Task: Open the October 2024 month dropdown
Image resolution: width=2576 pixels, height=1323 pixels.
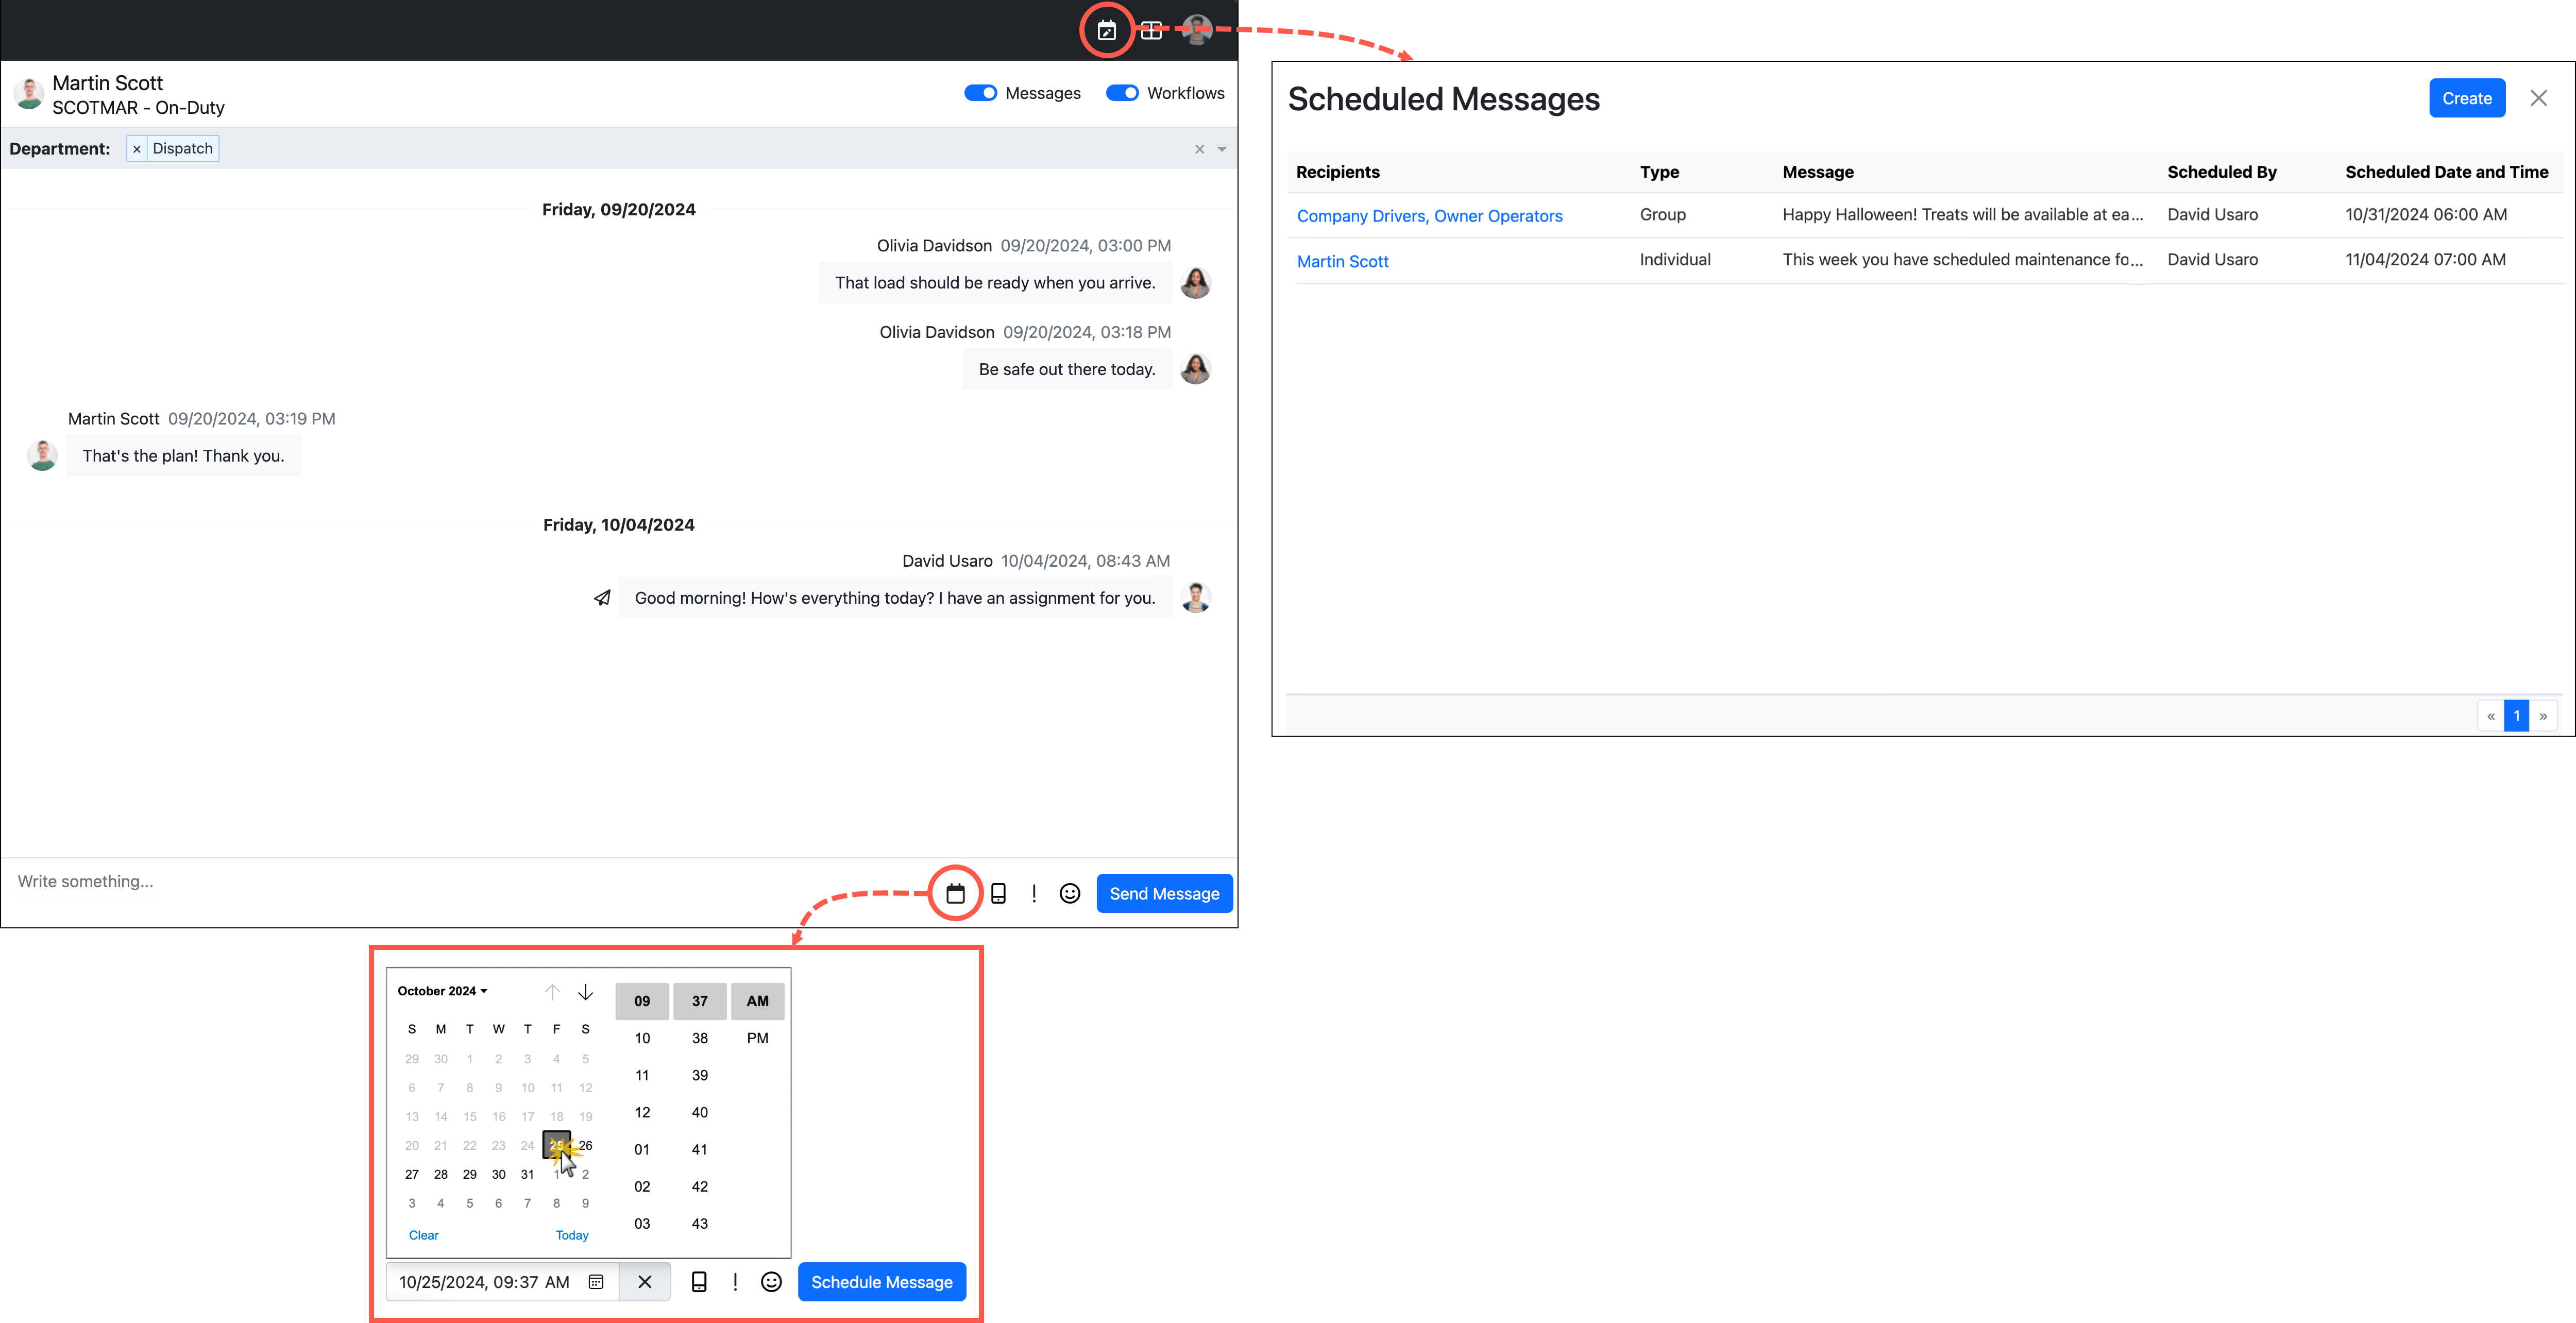Action: pos(442,991)
